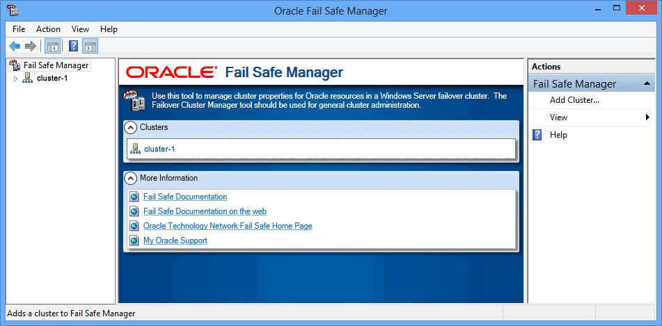662x326 pixels.
Task: Click View label in the Actions pane
Action: (x=558, y=117)
